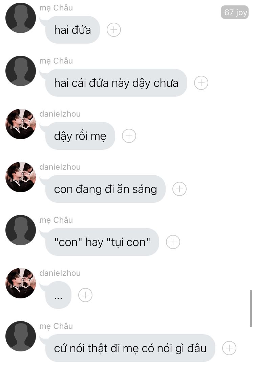Tap plus icon next to '...' message
Screen dimensions: 254x367
[x=85, y=295]
